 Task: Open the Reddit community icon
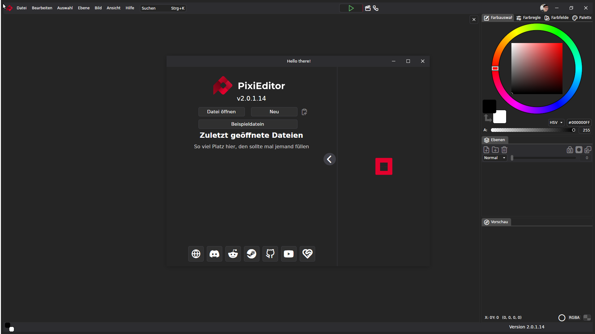[x=233, y=254]
